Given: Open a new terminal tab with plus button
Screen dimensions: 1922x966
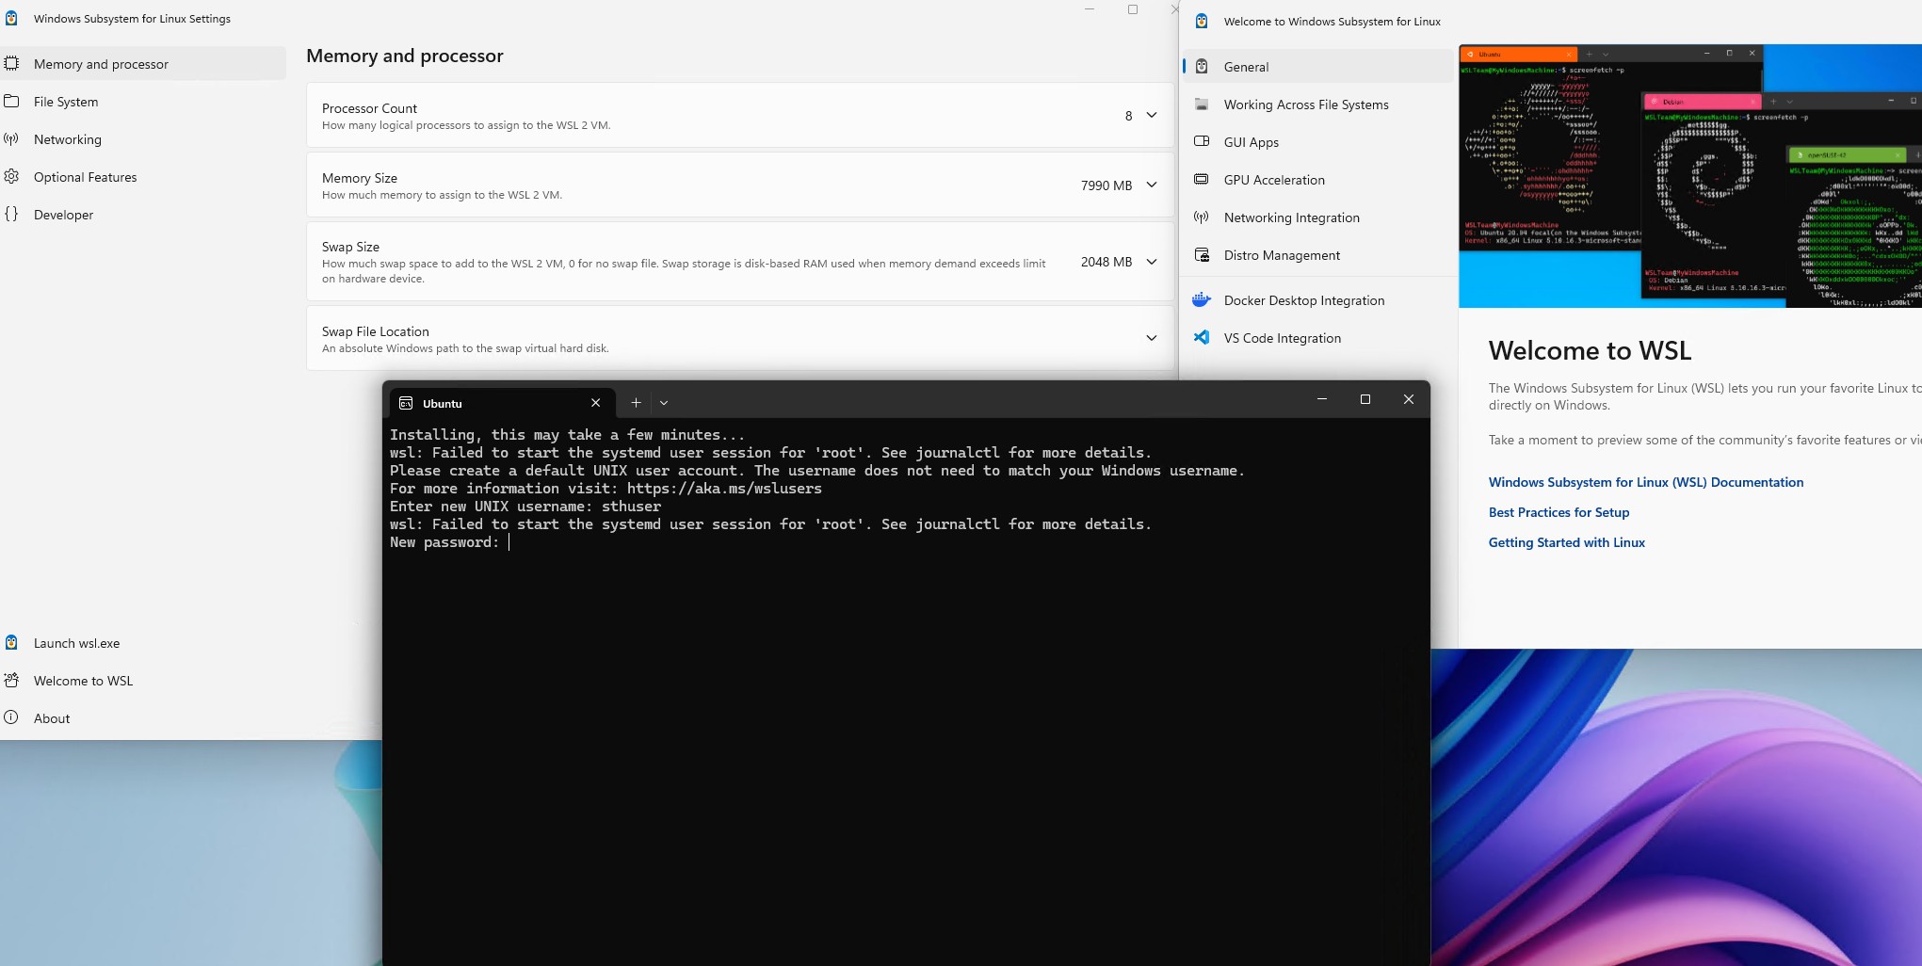Looking at the screenshot, I should pos(636,403).
